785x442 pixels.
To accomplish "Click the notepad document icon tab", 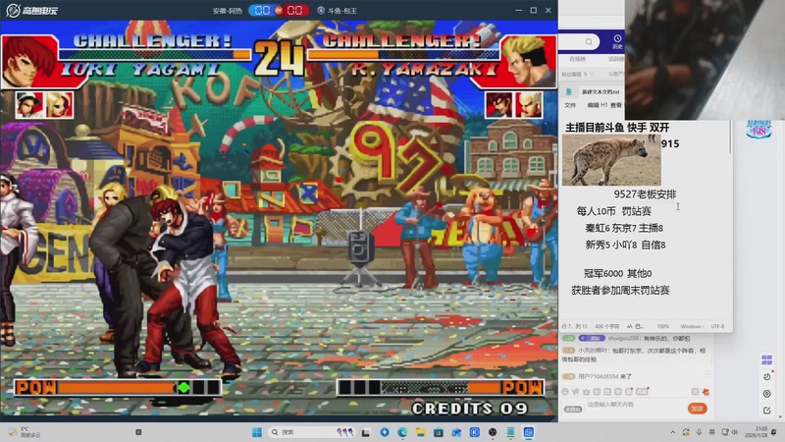I will (x=569, y=91).
